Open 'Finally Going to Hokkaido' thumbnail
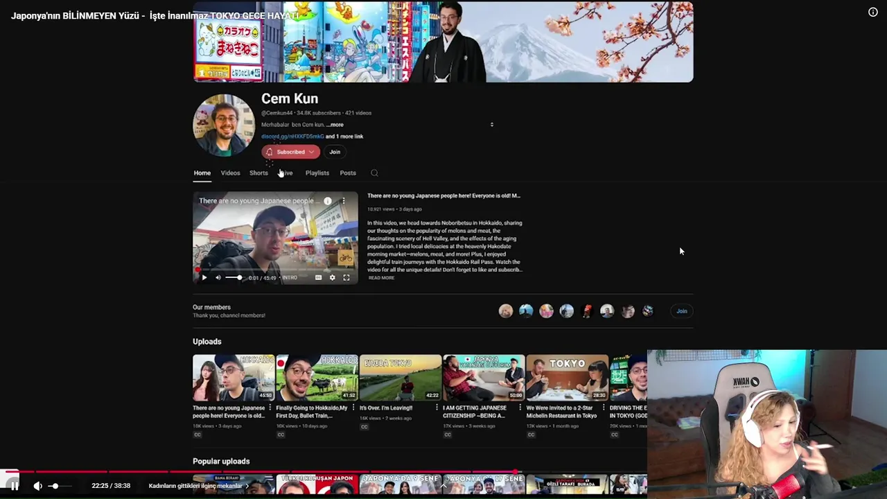 [317, 378]
